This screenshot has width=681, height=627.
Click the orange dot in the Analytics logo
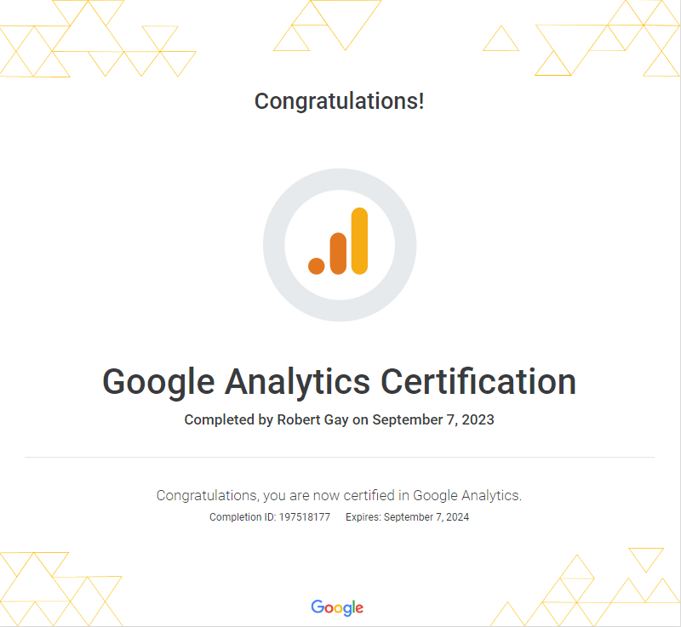(x=316, y=266)
